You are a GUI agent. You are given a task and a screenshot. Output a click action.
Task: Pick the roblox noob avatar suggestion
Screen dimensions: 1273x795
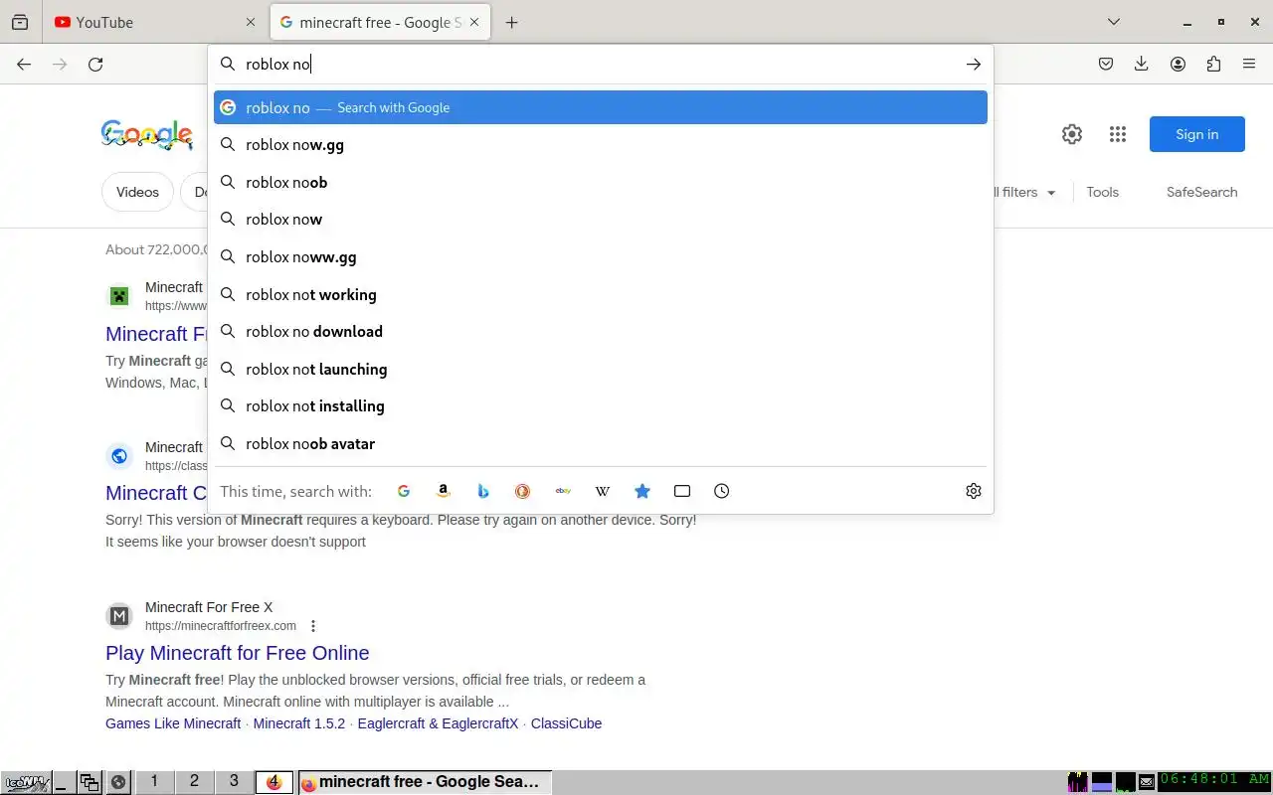coord(601,443)
